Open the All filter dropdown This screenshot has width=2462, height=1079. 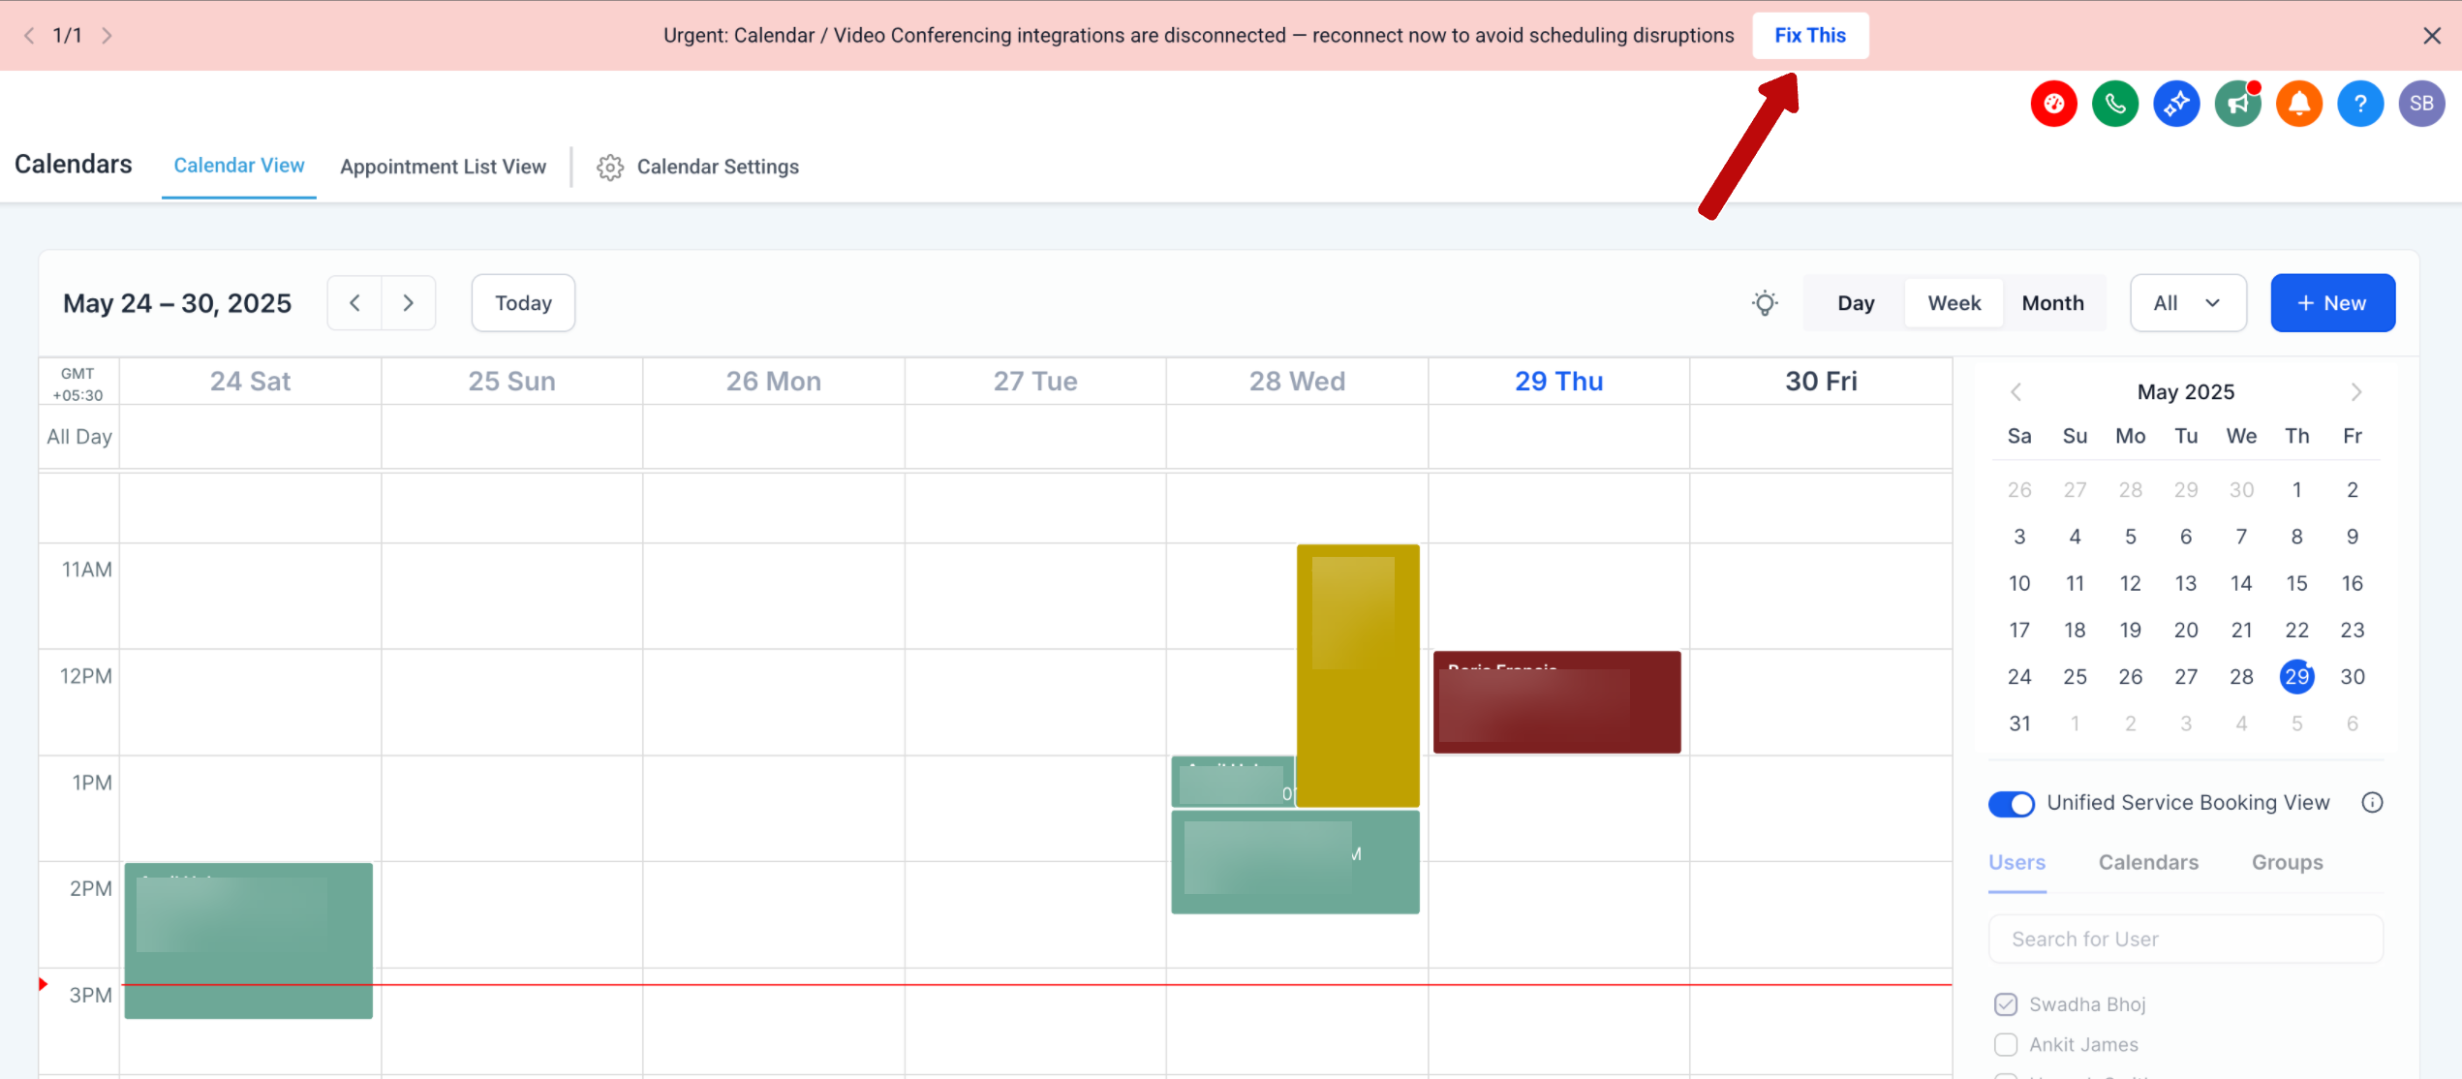coord(2187,303)
